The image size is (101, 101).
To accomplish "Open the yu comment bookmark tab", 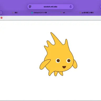I will point(87,13).
